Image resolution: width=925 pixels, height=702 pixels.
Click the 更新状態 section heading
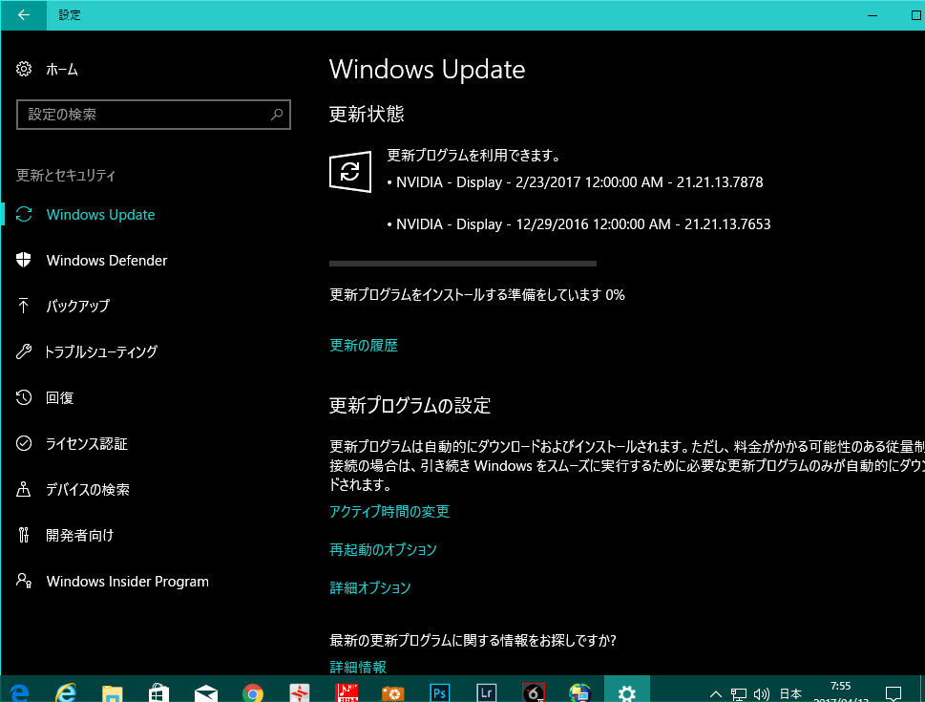(x=367, y=114)
